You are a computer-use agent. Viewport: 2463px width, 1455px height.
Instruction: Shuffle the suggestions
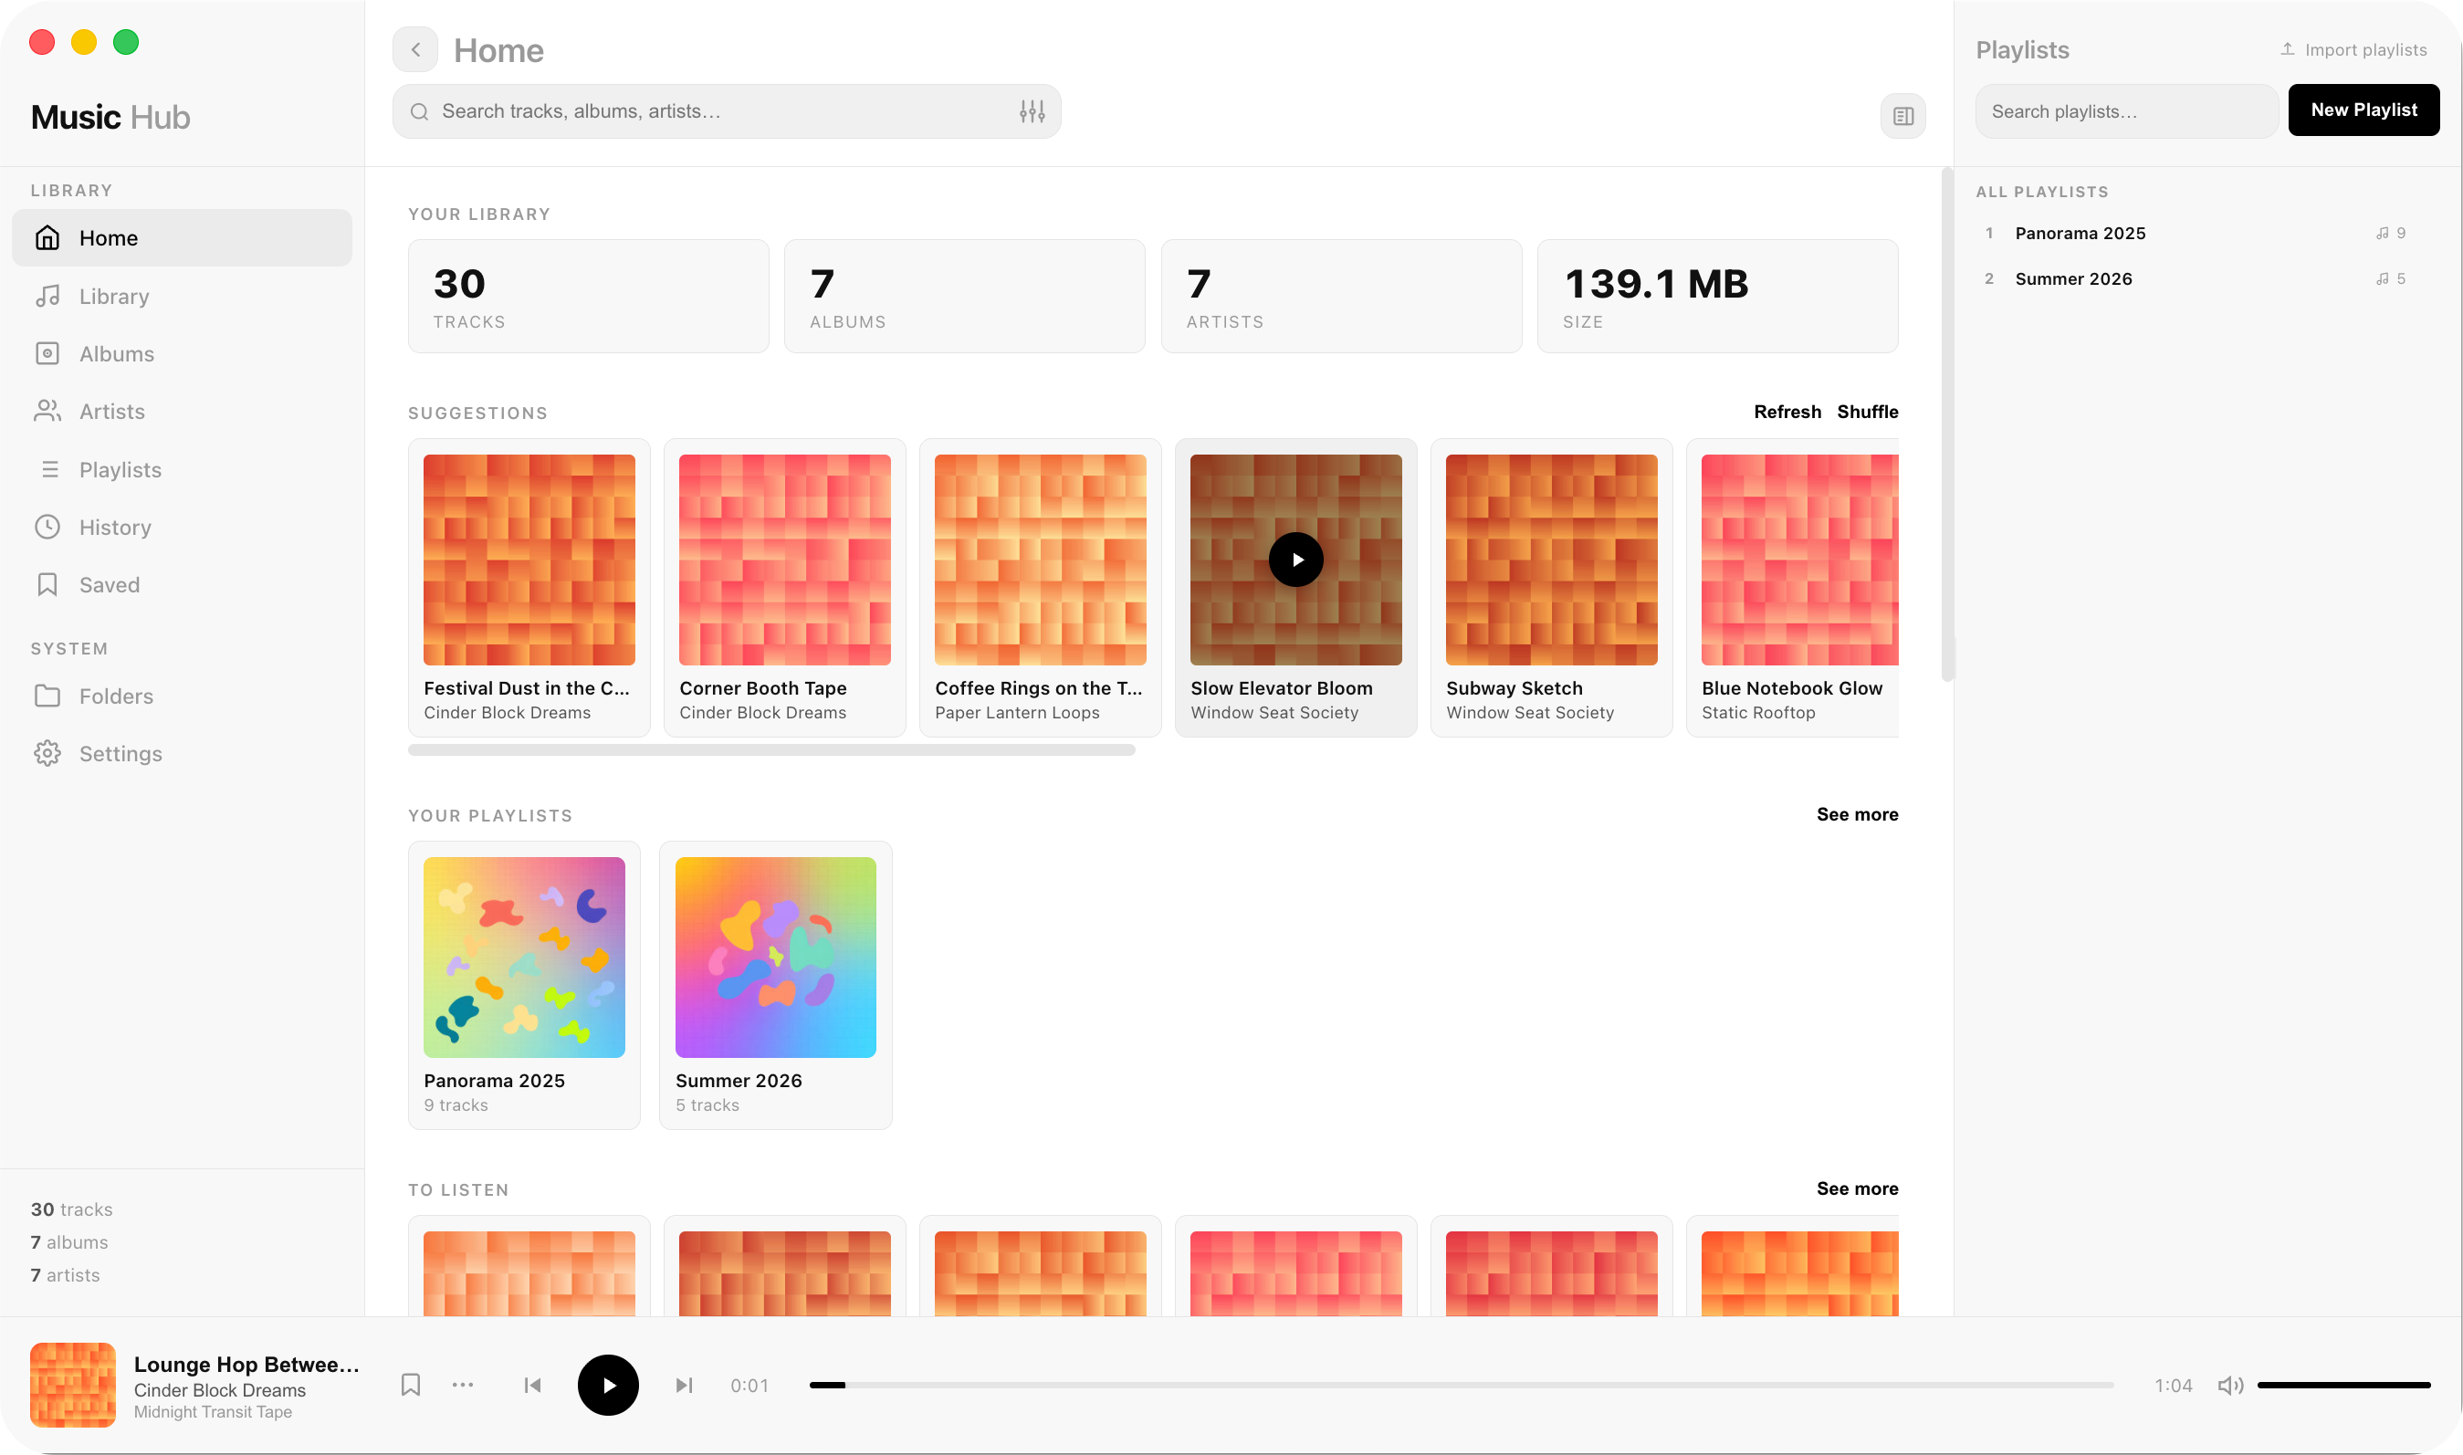(x=1867, y=412)
